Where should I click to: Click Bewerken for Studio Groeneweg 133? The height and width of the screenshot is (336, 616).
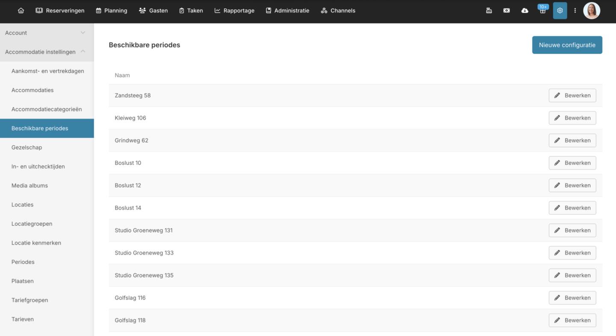[572, 253]
